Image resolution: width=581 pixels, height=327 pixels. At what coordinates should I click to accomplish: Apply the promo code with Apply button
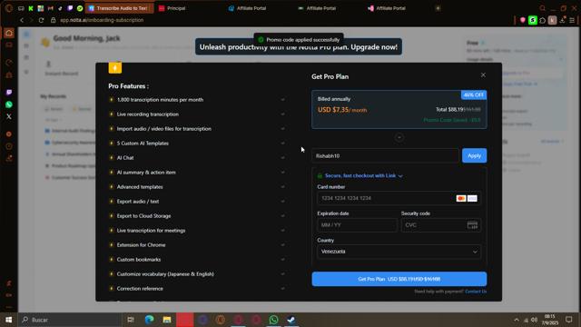(474, 155)
